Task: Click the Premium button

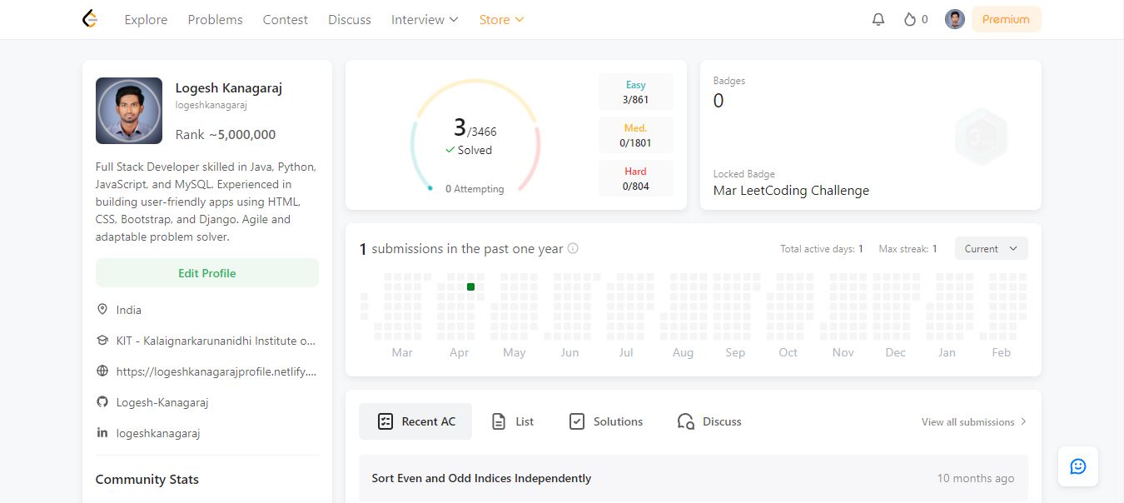Action: [1006, 19]
